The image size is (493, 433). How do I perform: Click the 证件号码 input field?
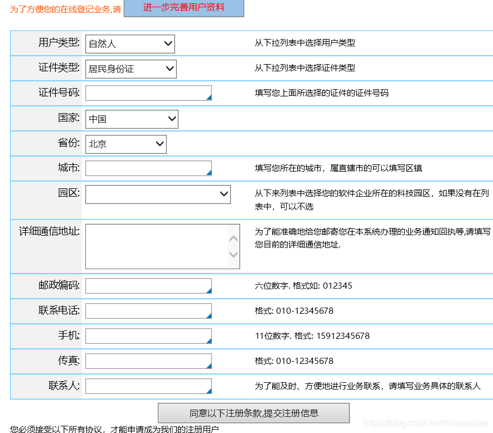click(145, 93)
